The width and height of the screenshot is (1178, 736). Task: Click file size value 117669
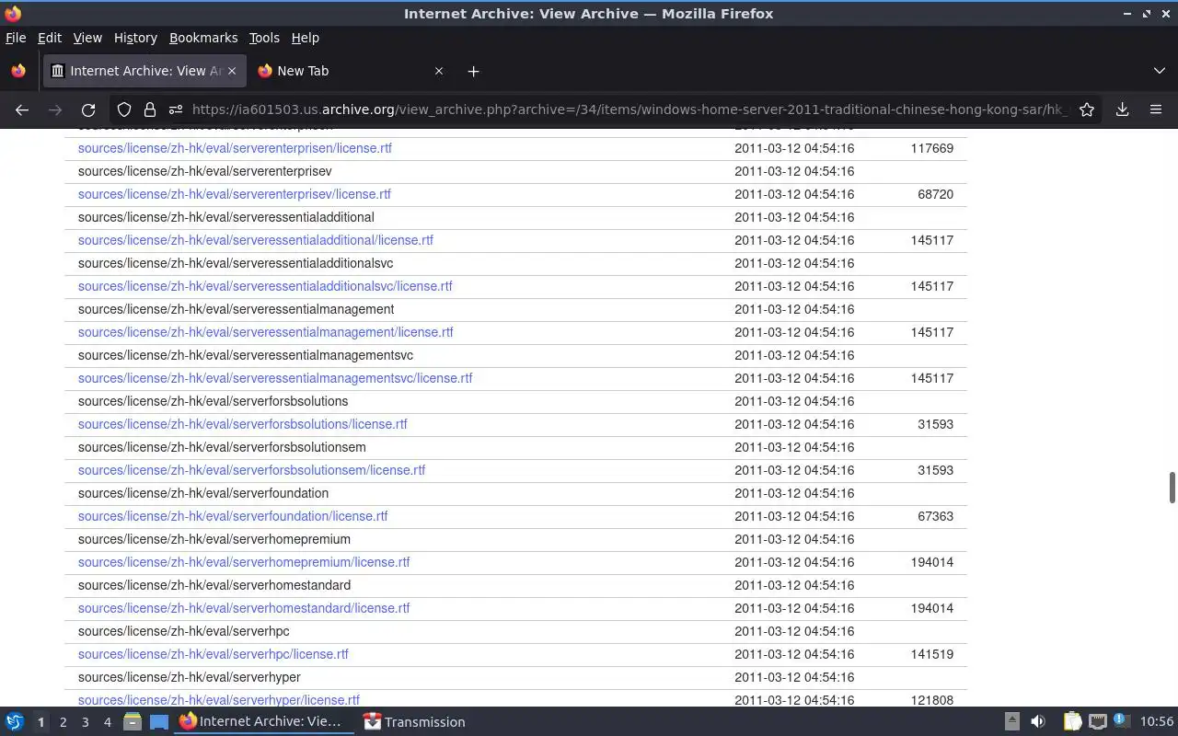coord(931,148)
